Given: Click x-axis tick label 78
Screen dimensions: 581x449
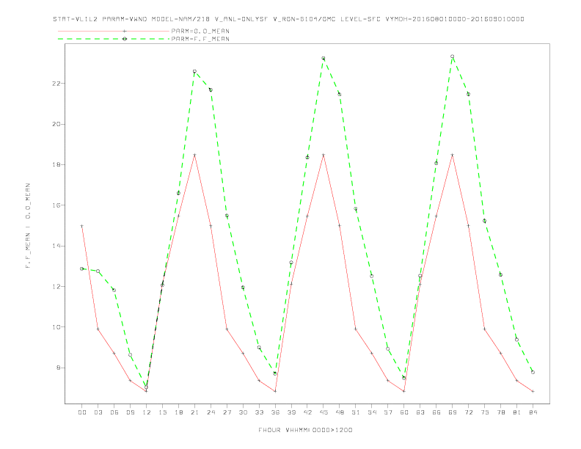Looking at the screenshot, I should [x=501, y=412].
